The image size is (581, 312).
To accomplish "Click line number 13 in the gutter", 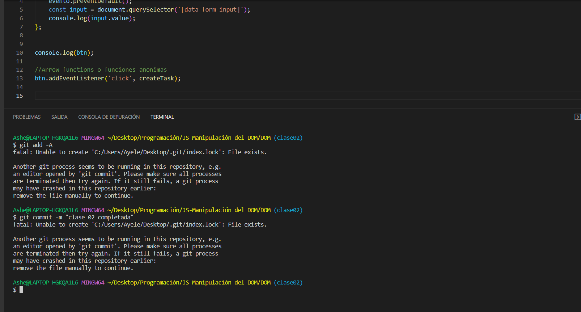I will [x=20, y=79].
